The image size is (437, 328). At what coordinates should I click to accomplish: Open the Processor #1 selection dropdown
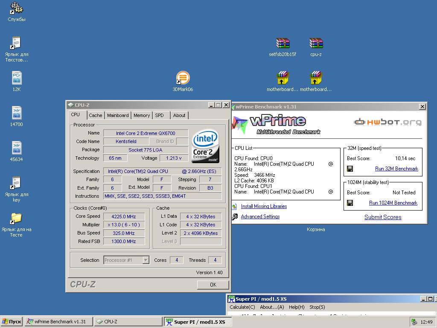pos(146,260)
